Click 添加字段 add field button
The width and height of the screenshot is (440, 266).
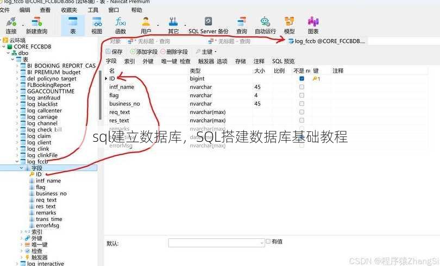click(x=143, y=52)
